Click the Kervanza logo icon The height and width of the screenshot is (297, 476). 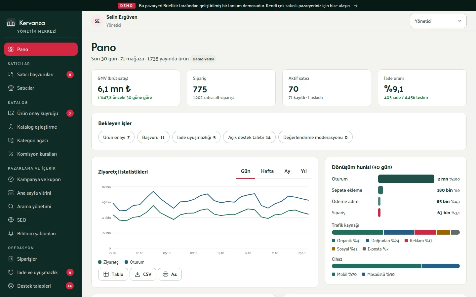tap(11, 23)
